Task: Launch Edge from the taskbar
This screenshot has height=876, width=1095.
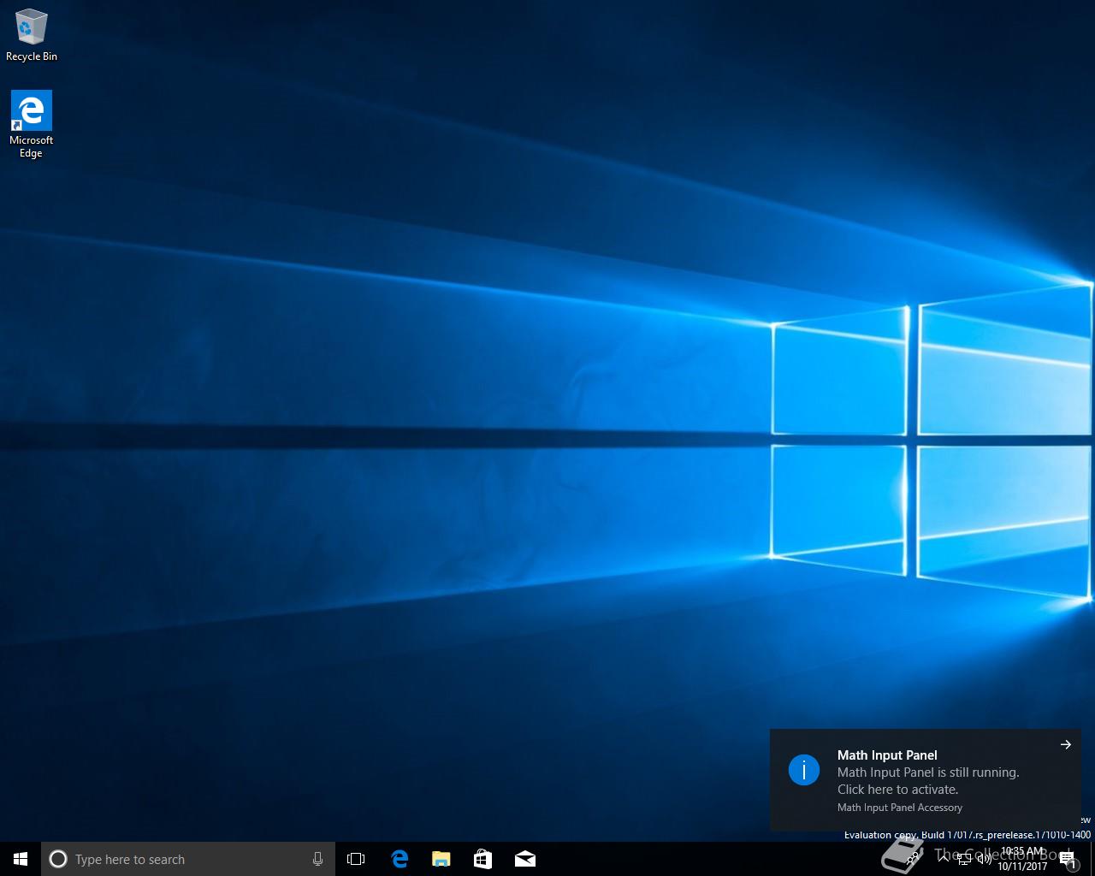Action: pyautogui.click(x=400, y=859)
